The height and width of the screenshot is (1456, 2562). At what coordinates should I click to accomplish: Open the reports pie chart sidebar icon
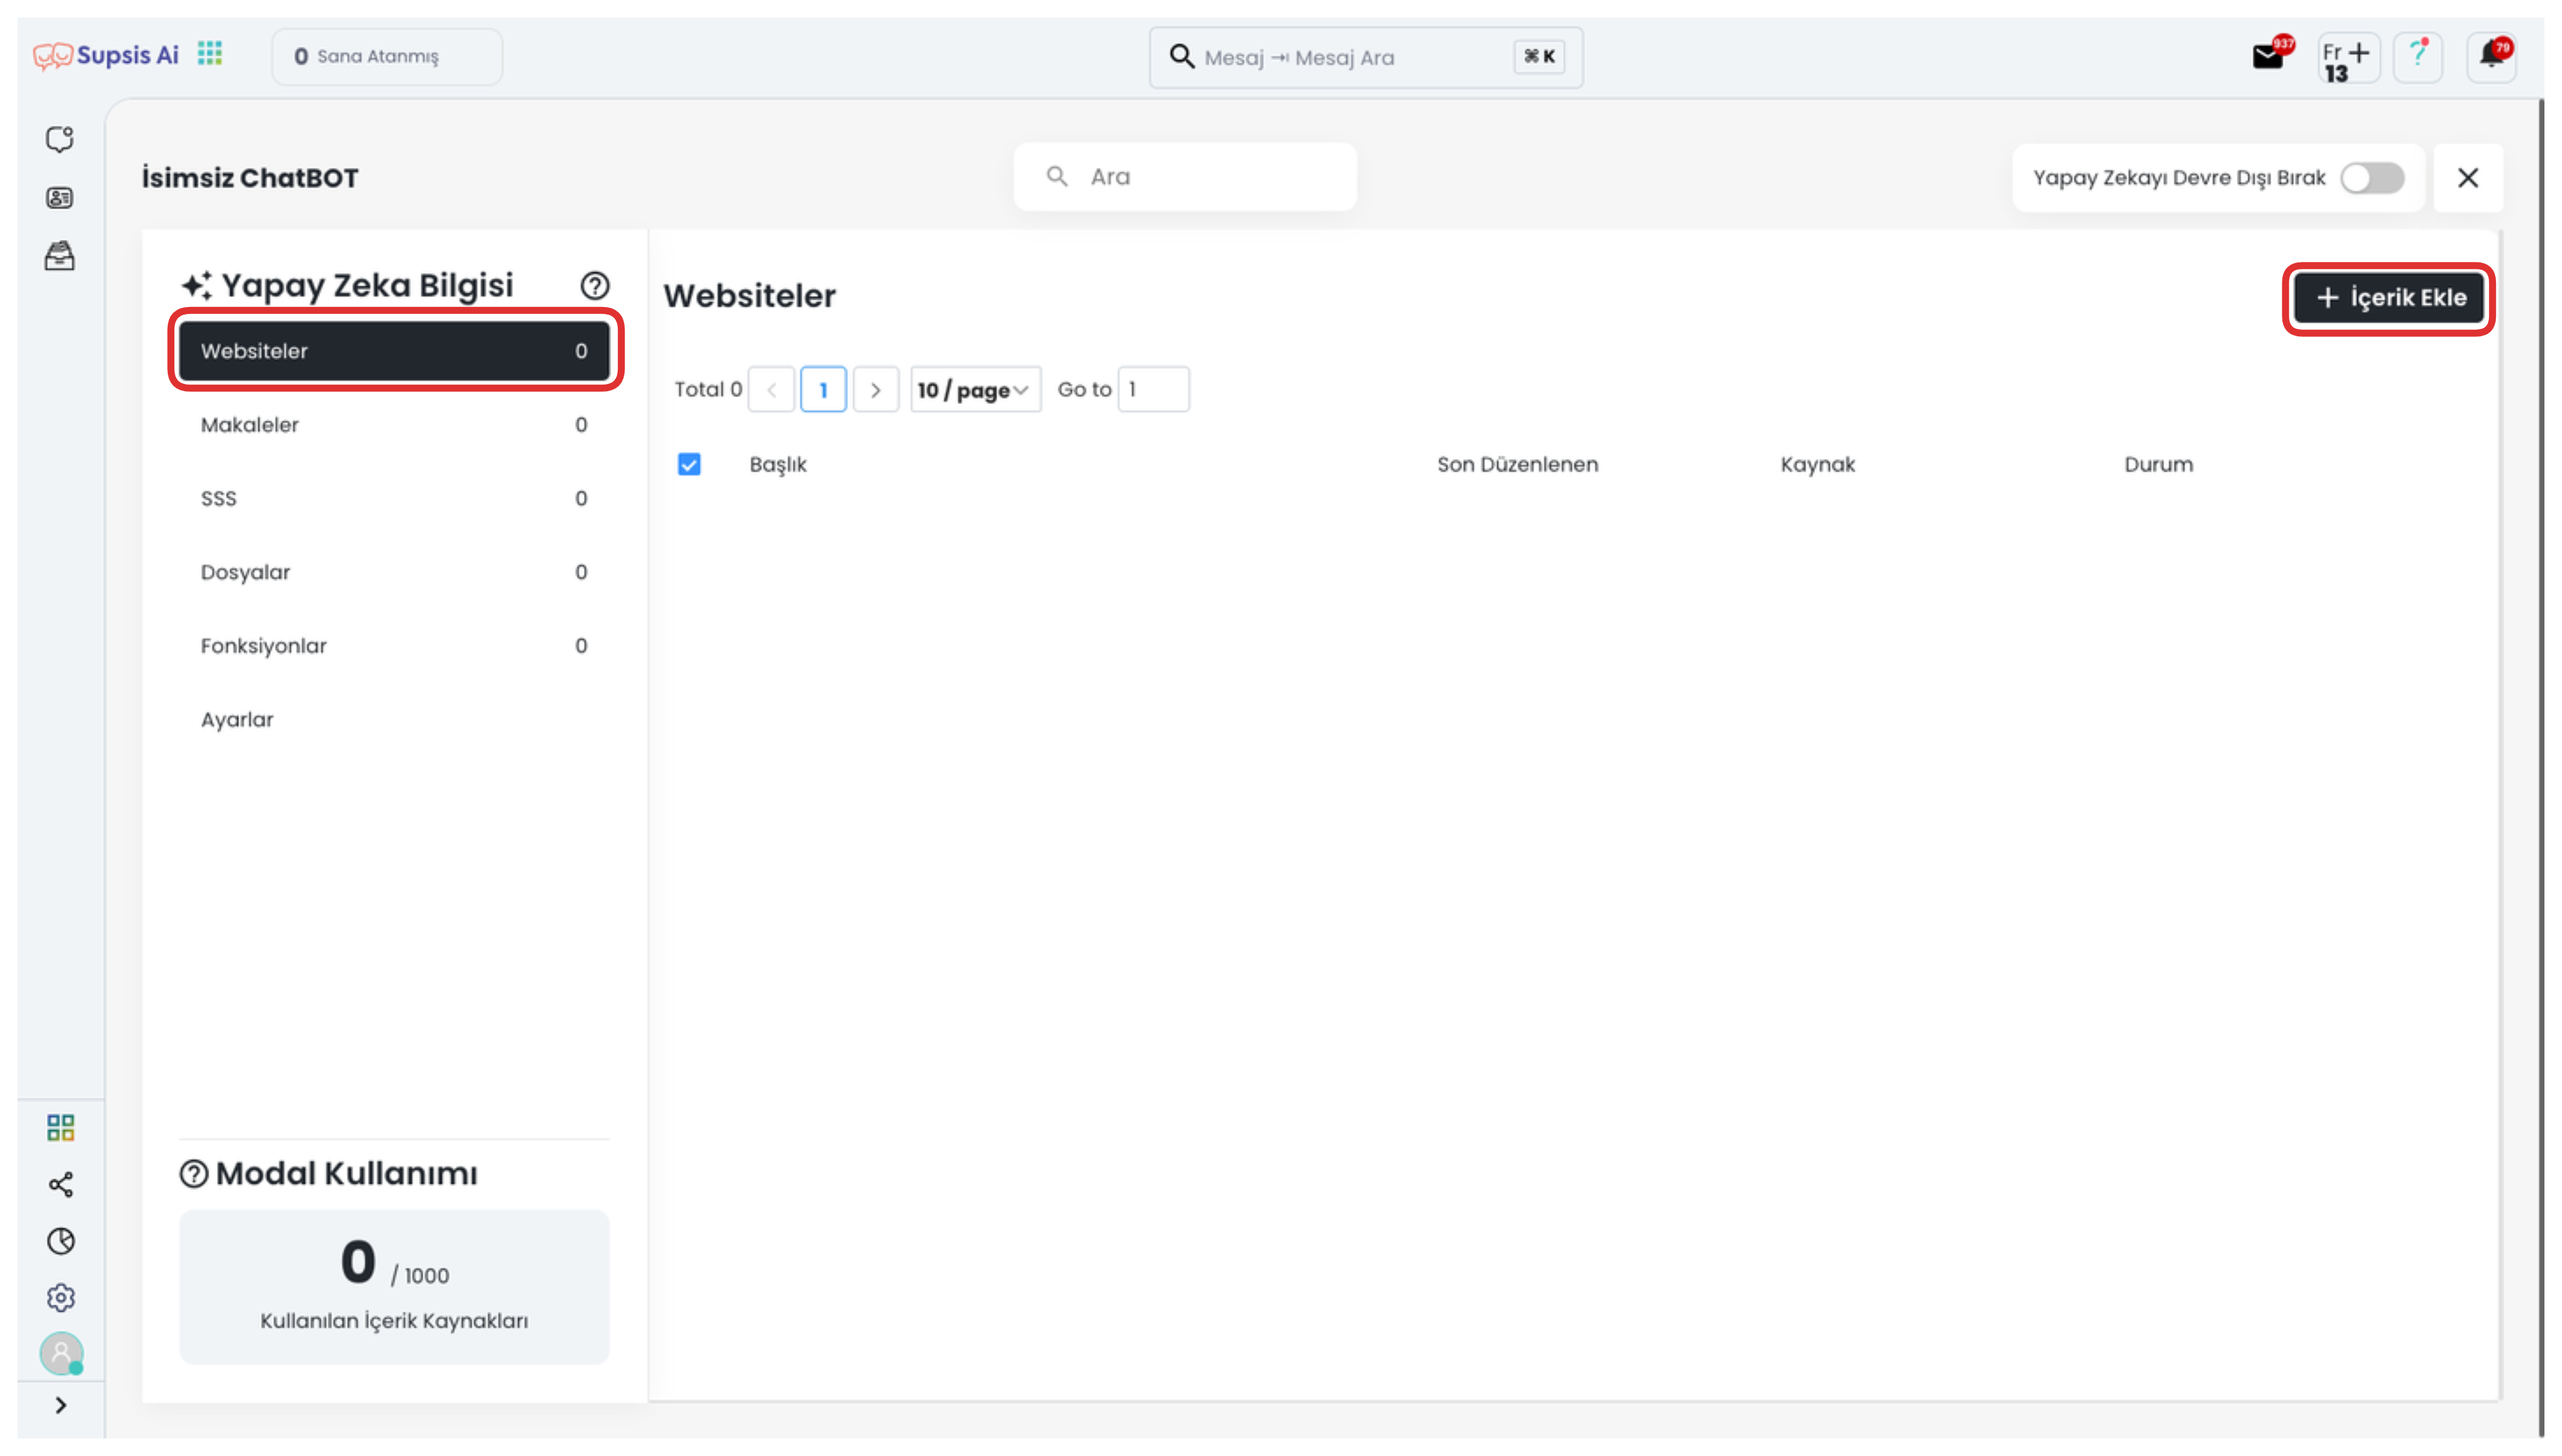point(61,1241)
